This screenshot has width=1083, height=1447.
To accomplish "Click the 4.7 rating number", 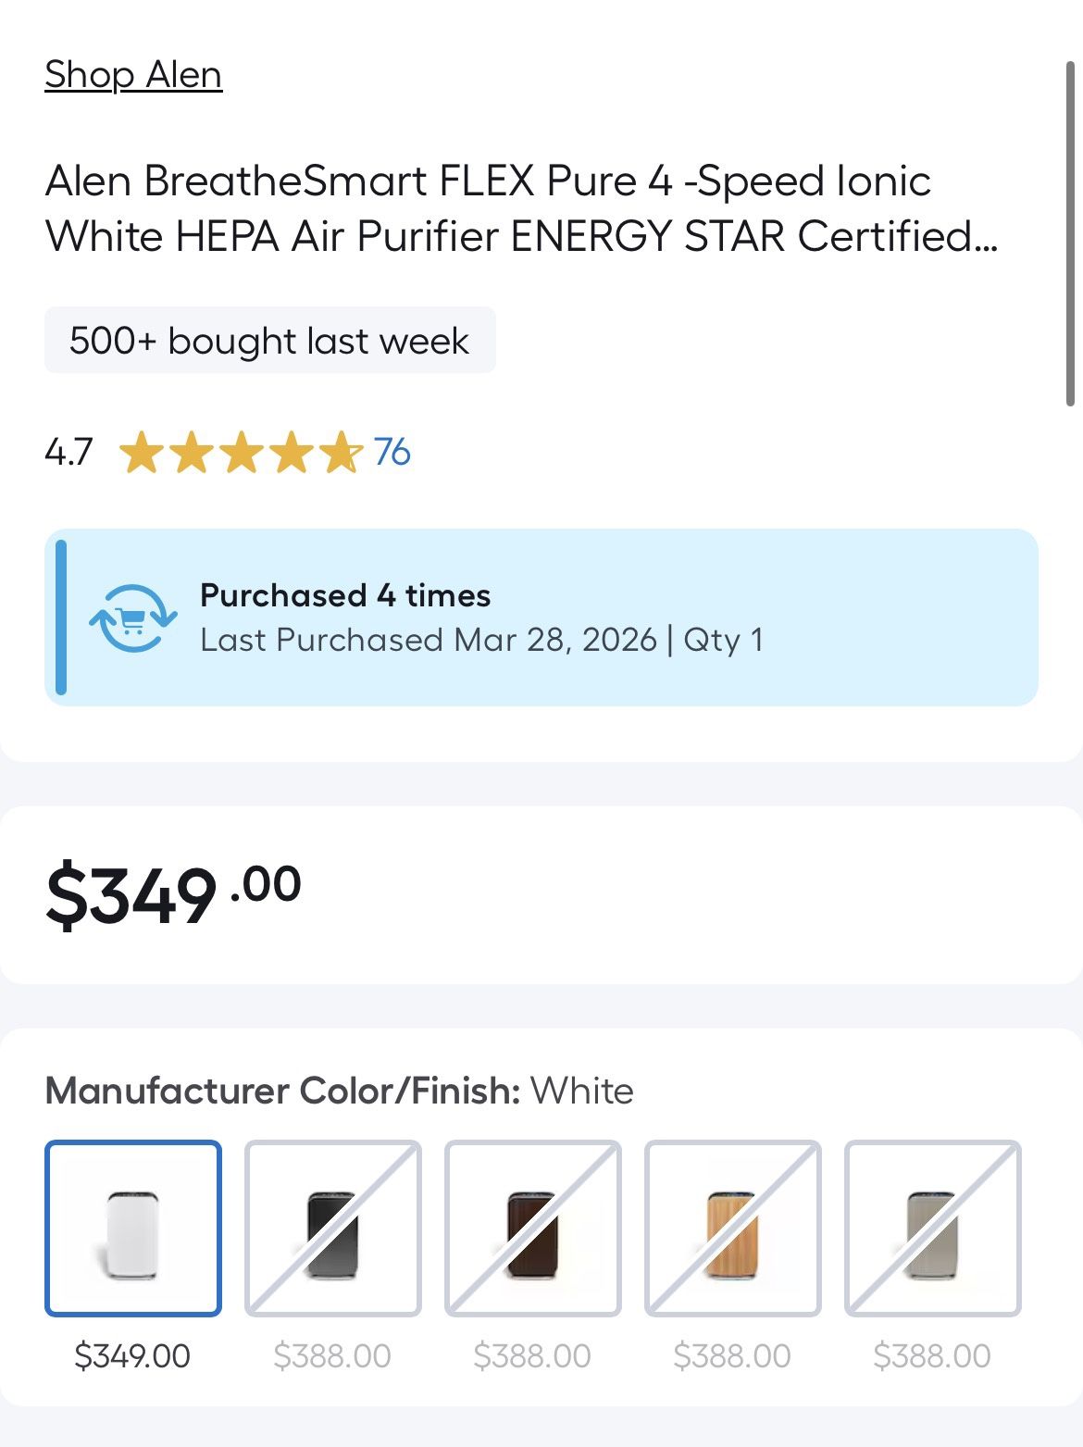I will click(68, 452).
